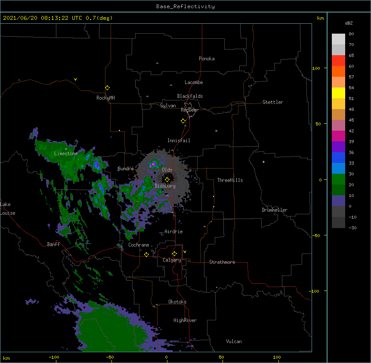371x363 pixels.
Task: Click the Cochrane label
Action: [x=139, y=245]
